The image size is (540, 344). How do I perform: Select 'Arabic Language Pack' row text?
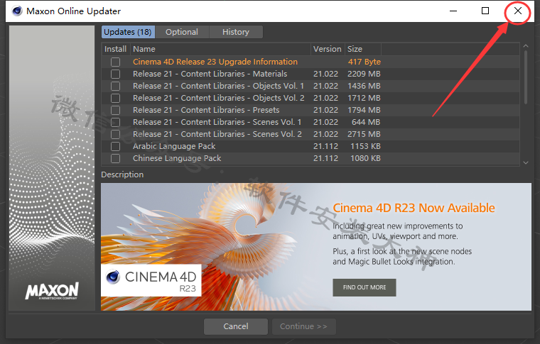[x=174, y=146]
